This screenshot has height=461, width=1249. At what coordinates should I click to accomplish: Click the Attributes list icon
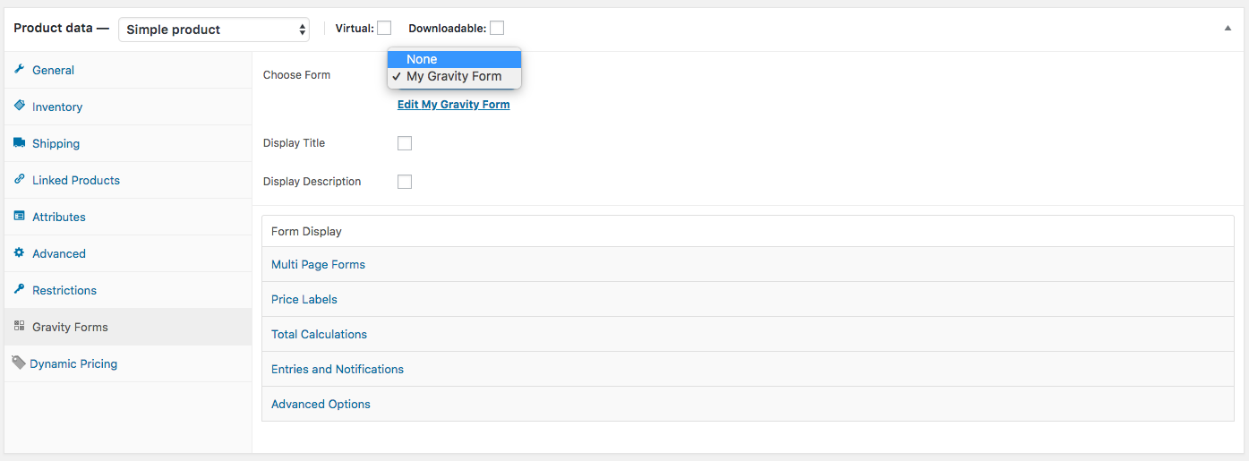(x=20, y=217)
